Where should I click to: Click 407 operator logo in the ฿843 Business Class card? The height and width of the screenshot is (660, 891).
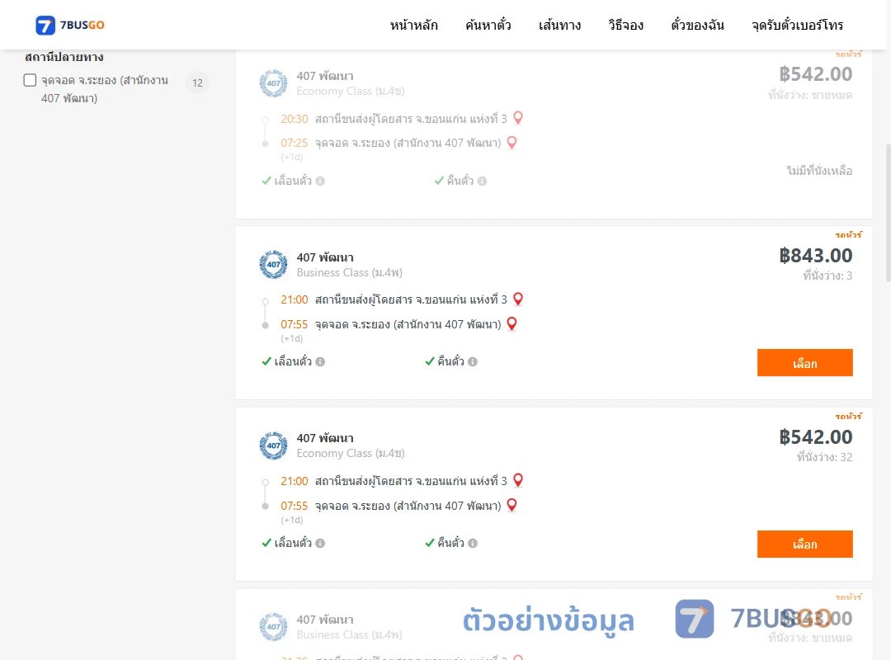click(273, 264)
